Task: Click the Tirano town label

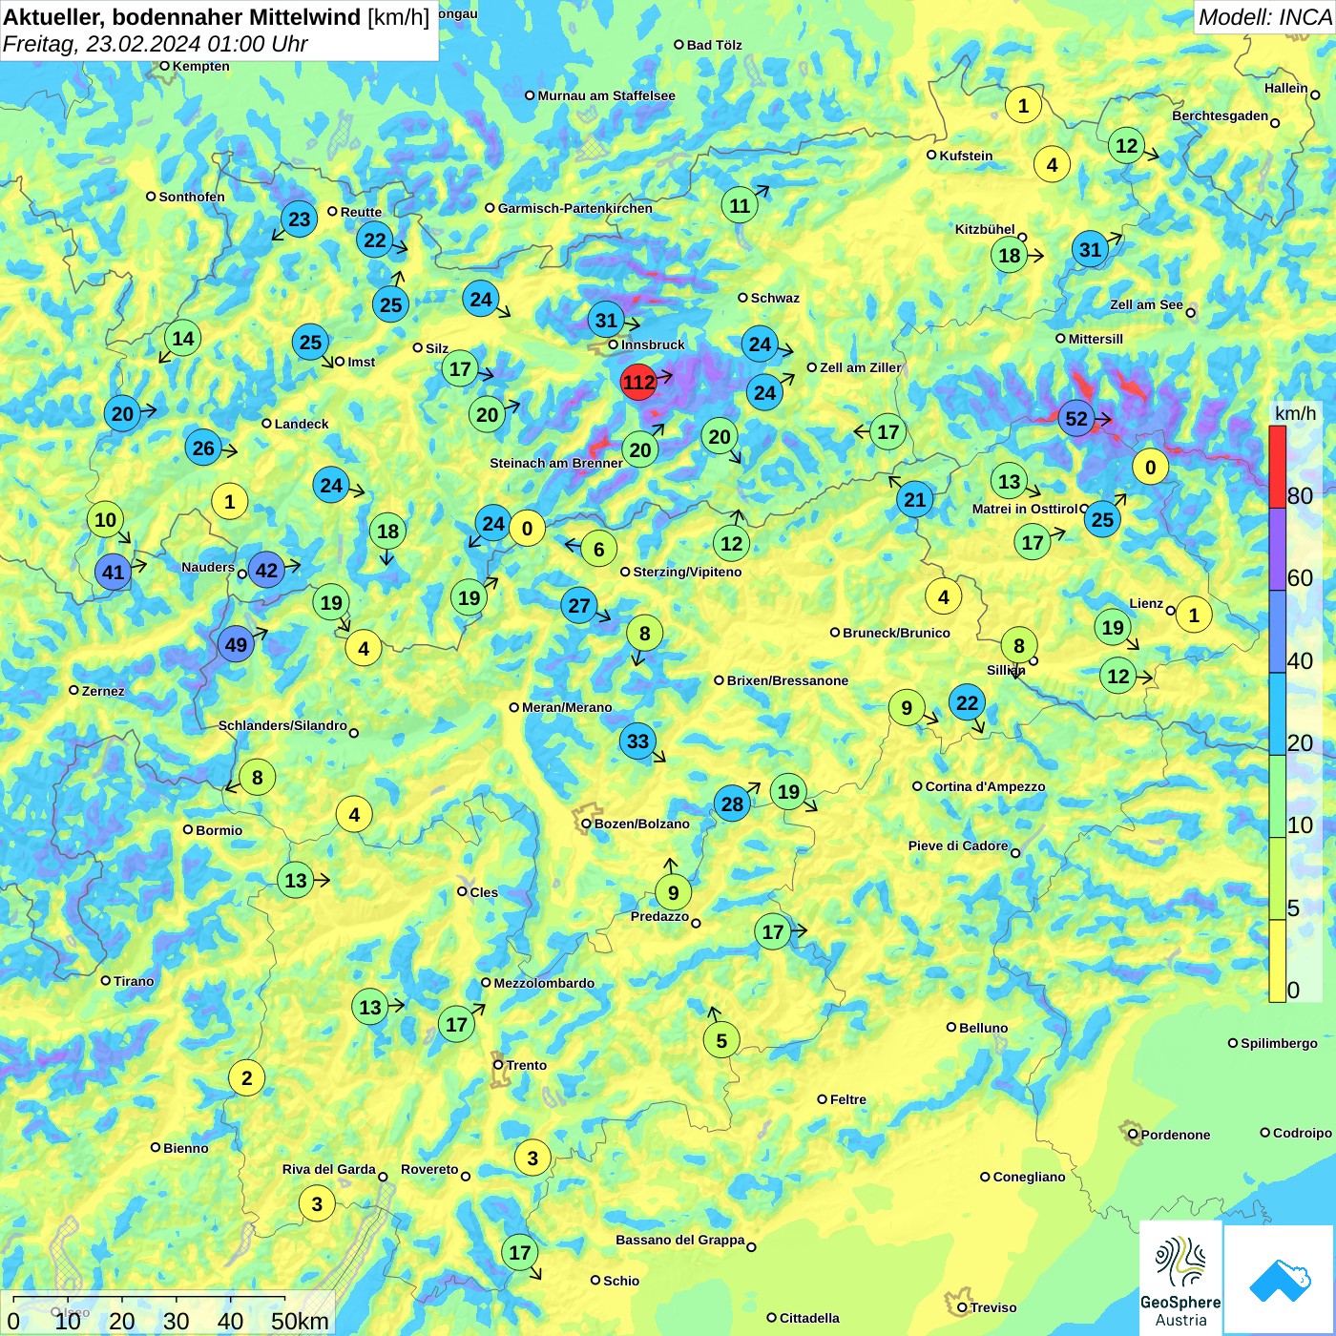Action: coord(134,981)
